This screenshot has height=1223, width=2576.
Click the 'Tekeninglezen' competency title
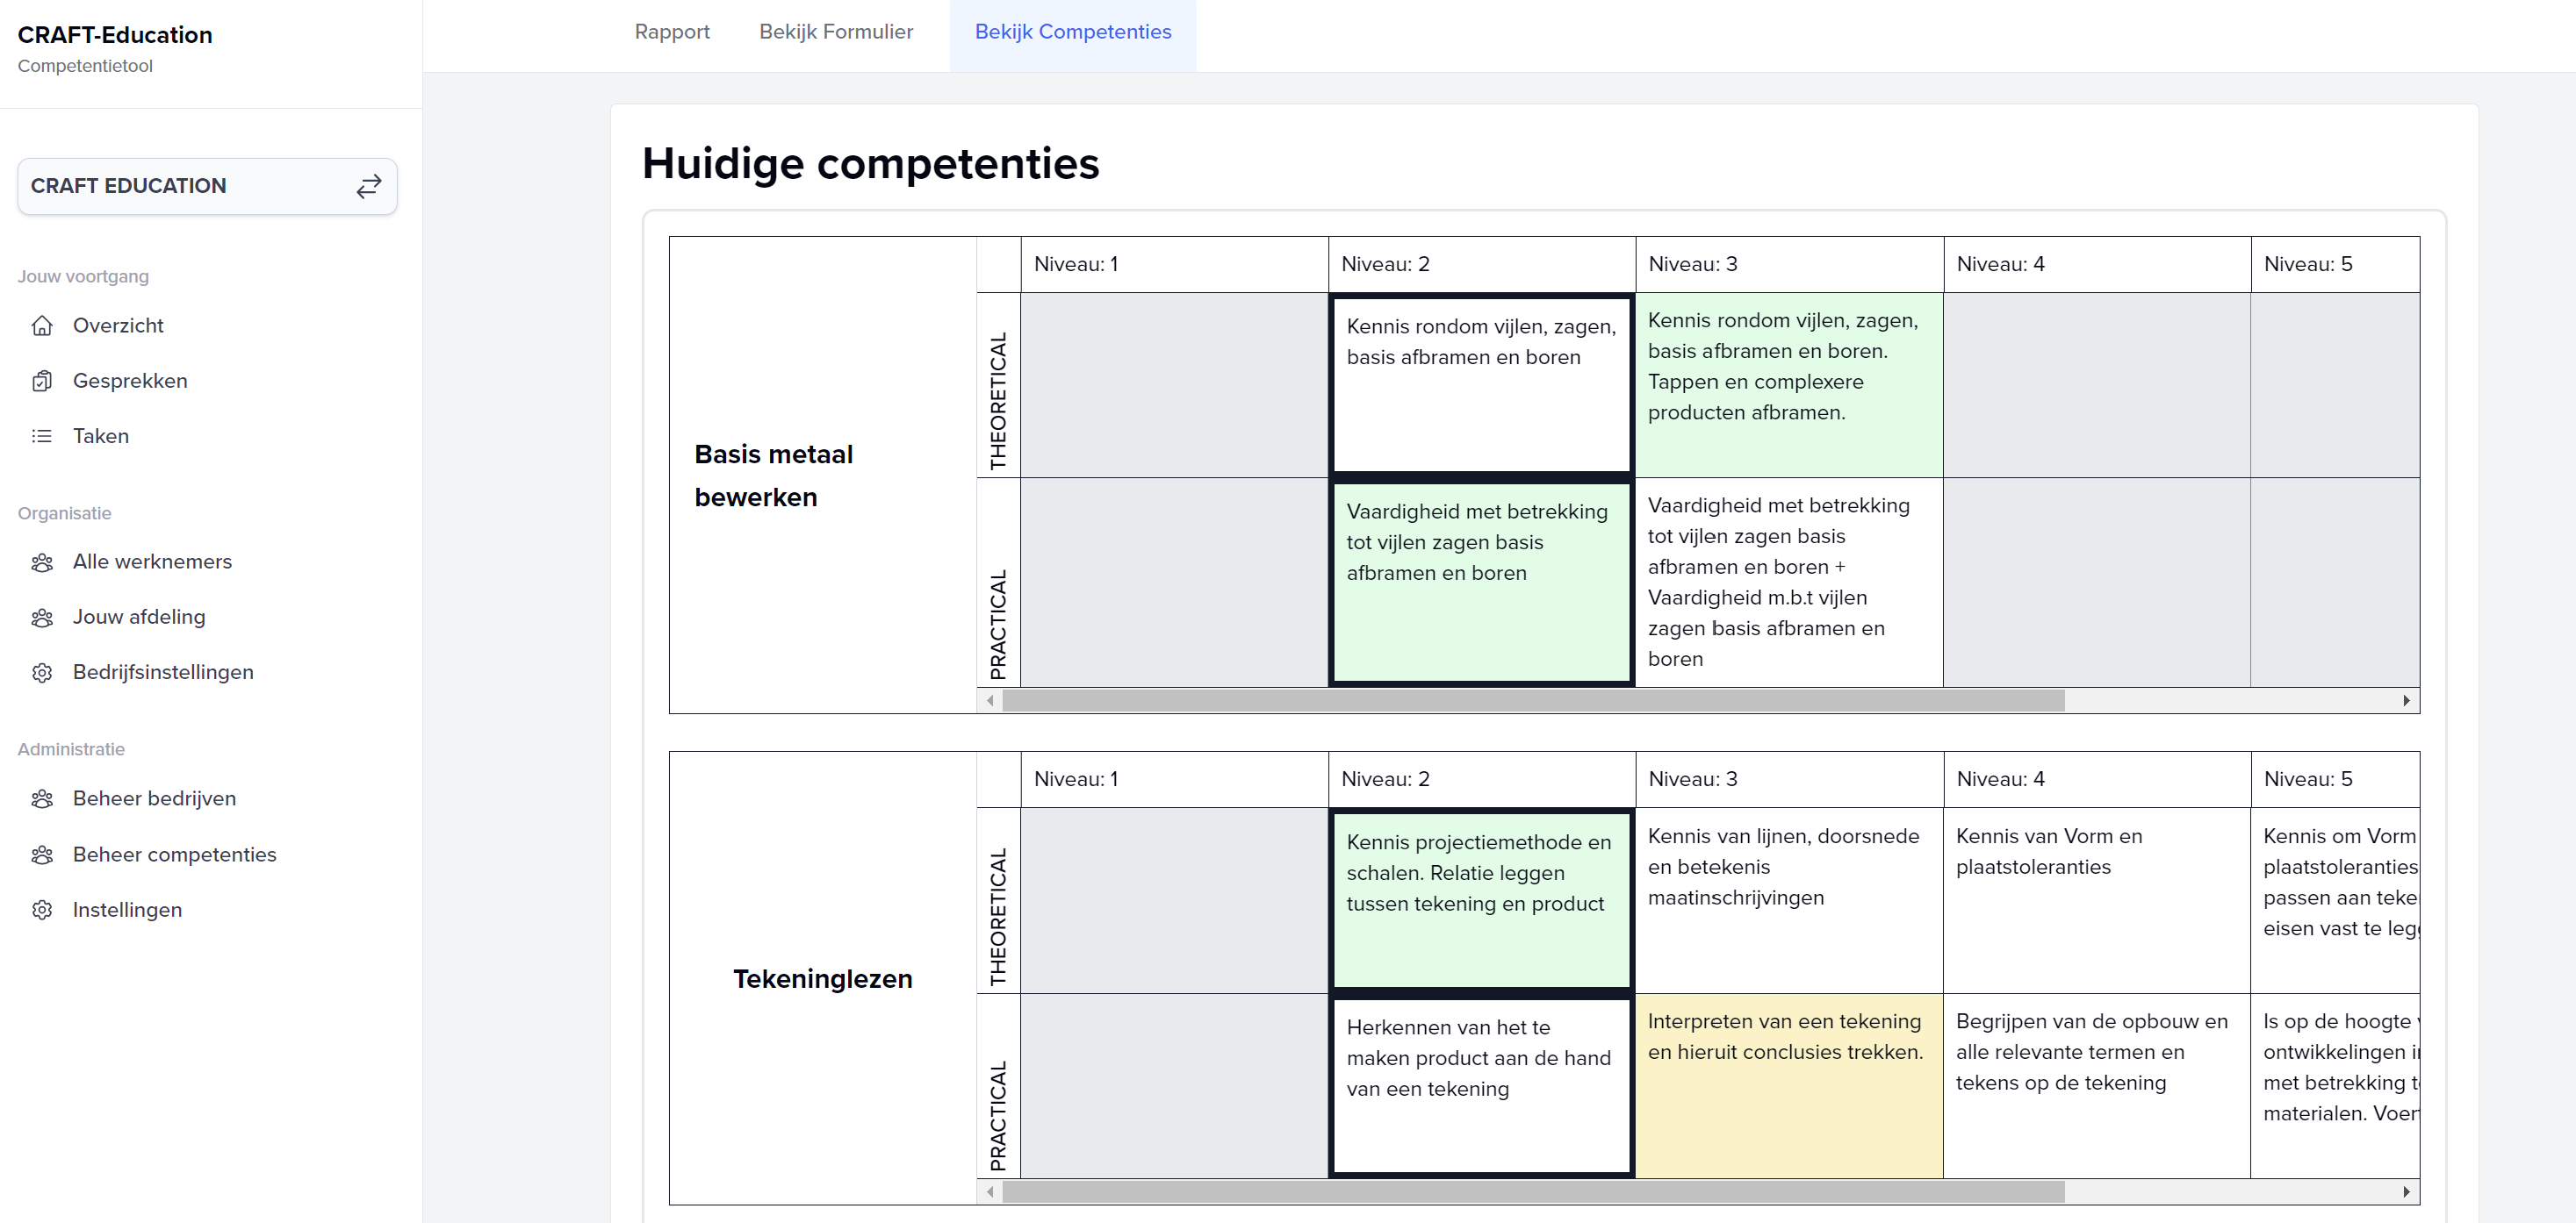[x=822, y=979]
